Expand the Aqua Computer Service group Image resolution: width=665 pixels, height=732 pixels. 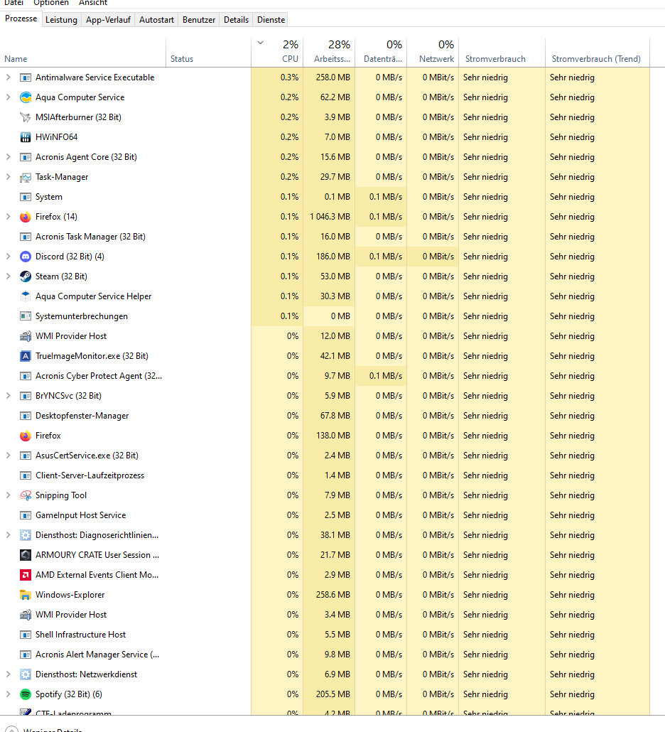click(8, 97)
